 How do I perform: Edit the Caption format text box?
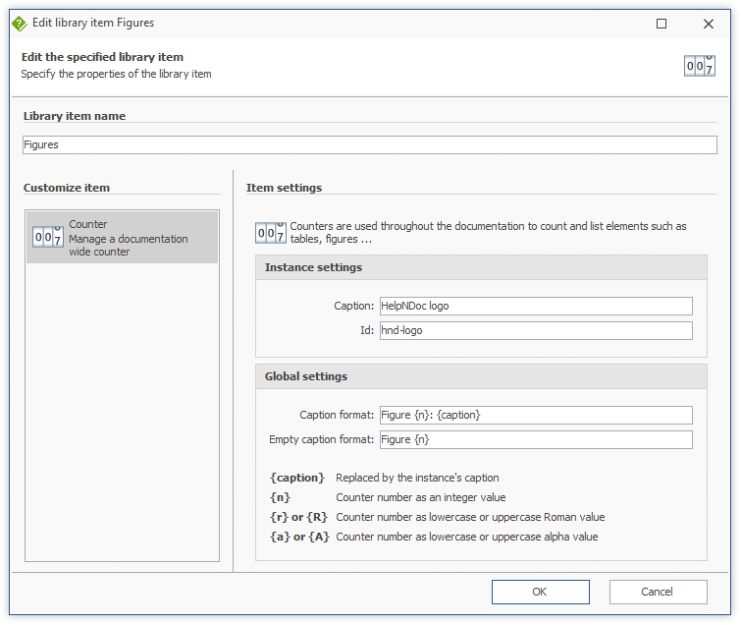point(536,415)
